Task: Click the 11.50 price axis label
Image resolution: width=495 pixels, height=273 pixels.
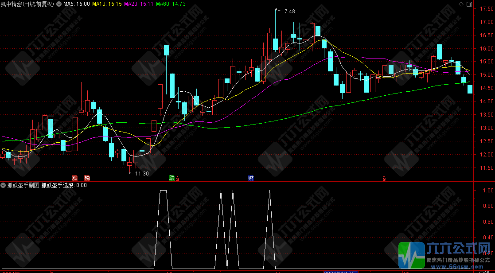Action: point(486,168)
